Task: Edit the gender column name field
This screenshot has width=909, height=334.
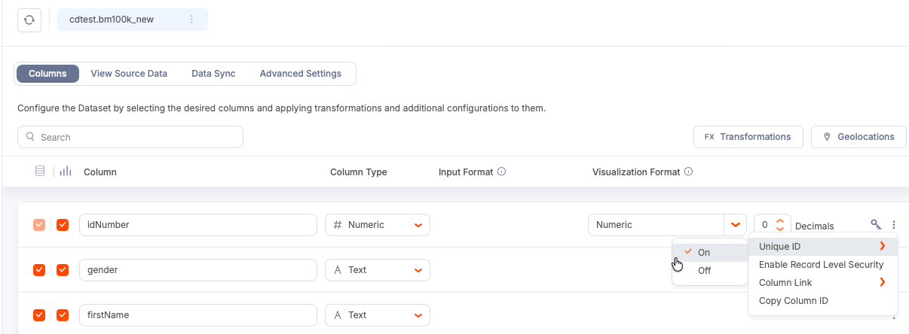Action: click(197, 270)
